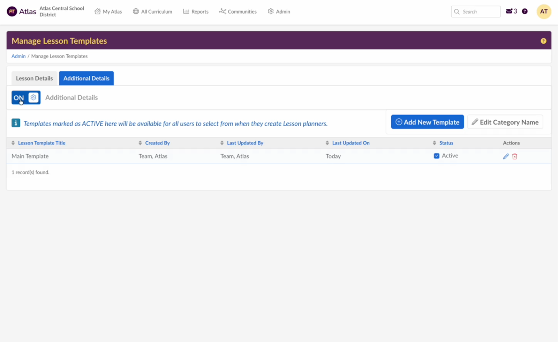This screenshot has width=558, height=342.
Task: Open the Admin menu
Action: [279, 12]
